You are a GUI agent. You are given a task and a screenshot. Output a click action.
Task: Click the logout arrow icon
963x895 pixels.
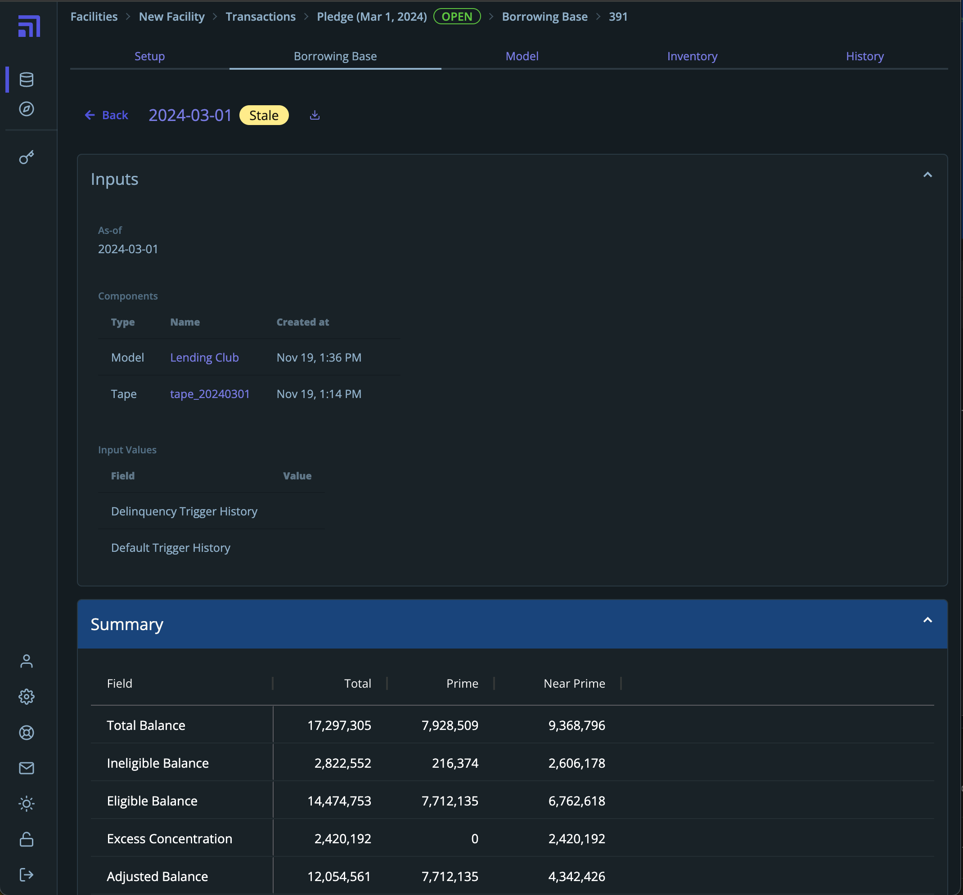[x=26, y=875]
